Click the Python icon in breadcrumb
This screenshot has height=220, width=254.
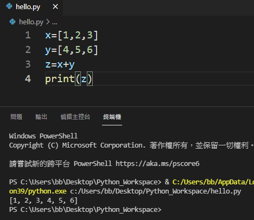coord(12,22)
